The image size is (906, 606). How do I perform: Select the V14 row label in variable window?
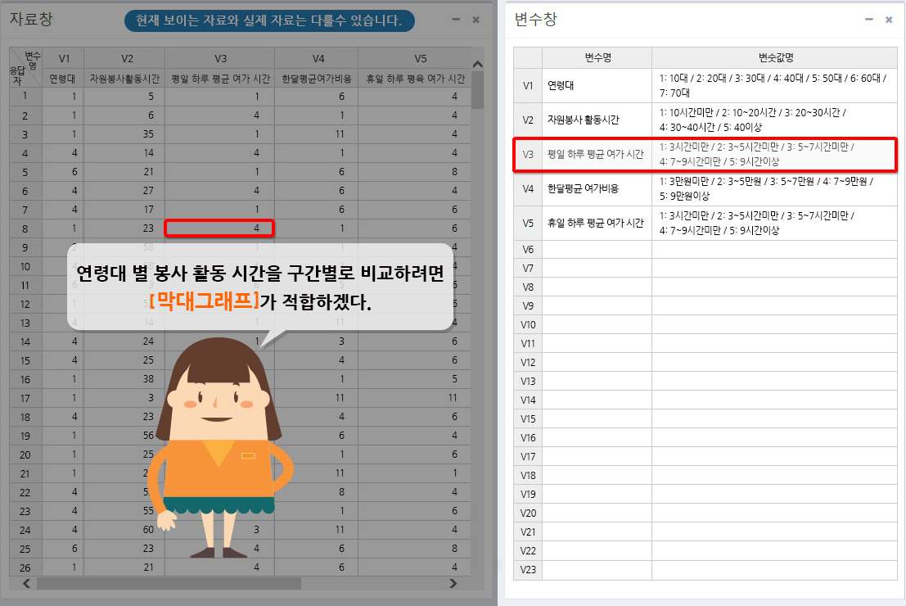[x=528, y=400]
